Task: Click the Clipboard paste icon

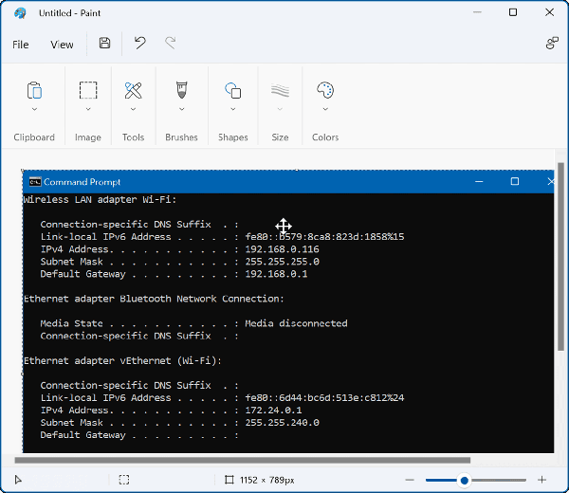Action: click(x=34, y=90)
